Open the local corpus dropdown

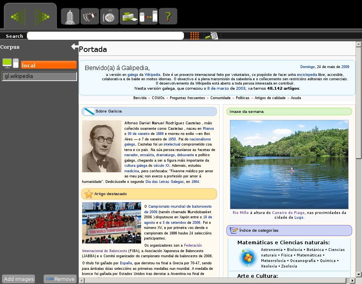click(x=48, y=65)
